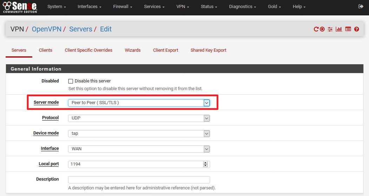Open the Interfaces menu
The image size is (369, 196).
tap(89, 7)
